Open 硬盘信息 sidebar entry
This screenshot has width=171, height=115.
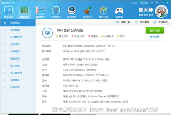click(15, 59)
